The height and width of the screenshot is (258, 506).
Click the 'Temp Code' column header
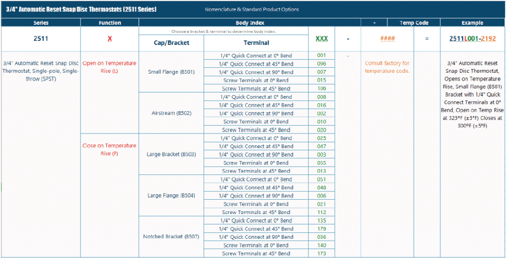coord(414,23)
